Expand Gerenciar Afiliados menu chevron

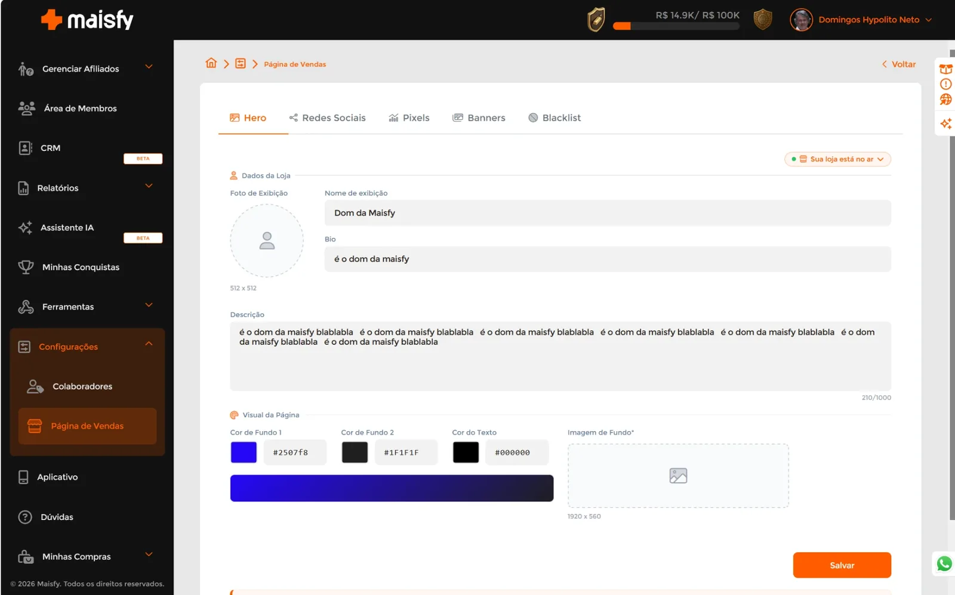tap(149, 67)
